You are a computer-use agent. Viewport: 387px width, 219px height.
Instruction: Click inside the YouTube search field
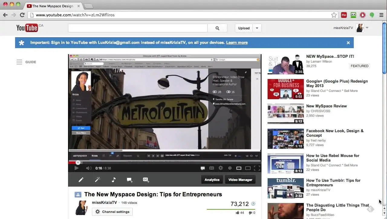138,28
